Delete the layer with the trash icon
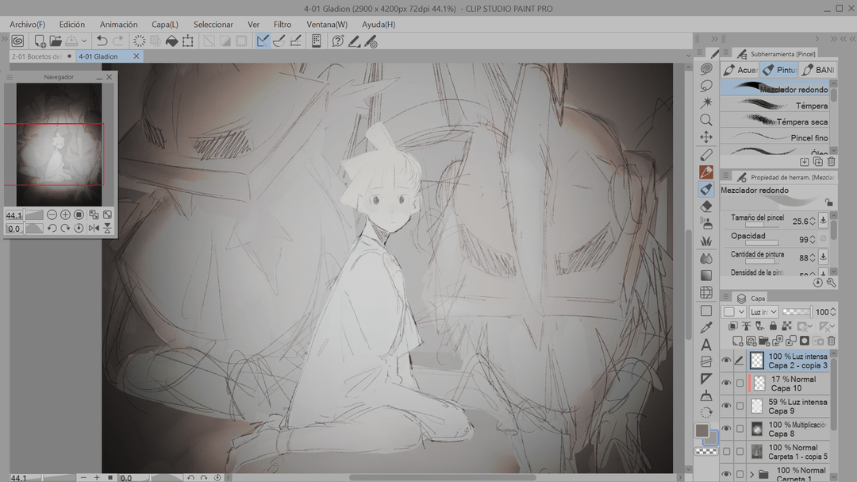This screenshot has width=857, height=482. point(831,341)
